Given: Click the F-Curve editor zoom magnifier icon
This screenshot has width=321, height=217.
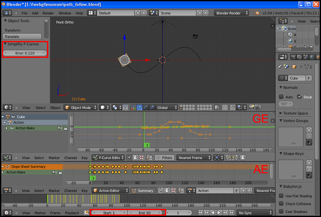Looking at the screenshot, I should (x=150, y=158).
